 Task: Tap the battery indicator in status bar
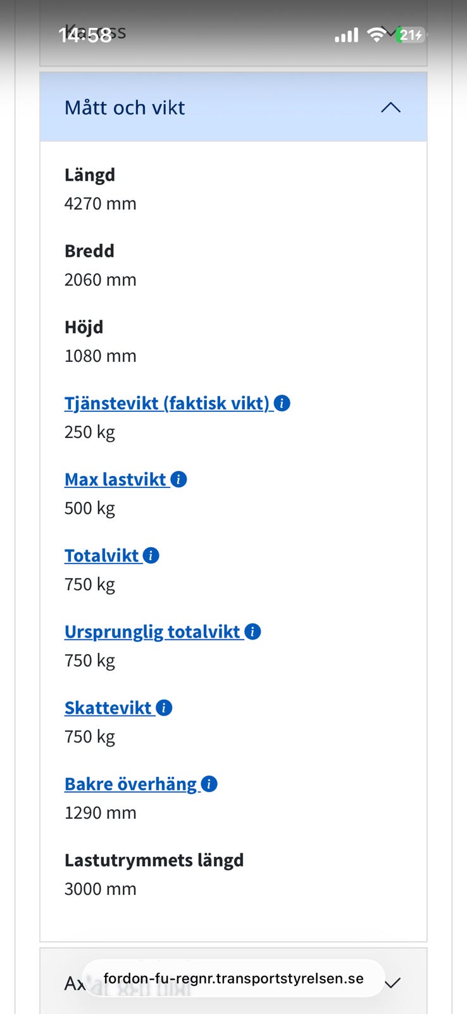pos(410,35)
